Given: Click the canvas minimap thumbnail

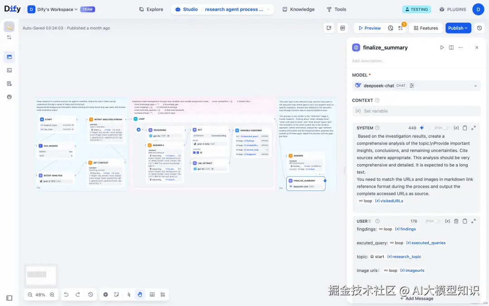Looking at the screenshot, I should coord(41,275).
